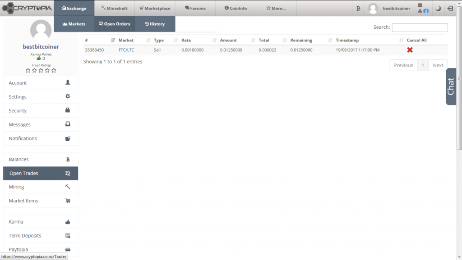Image resolution: width=462 pixels, height=260 pixels.
Task: Open bestbitcoiner account in top bar
Action: click(396, 8)
